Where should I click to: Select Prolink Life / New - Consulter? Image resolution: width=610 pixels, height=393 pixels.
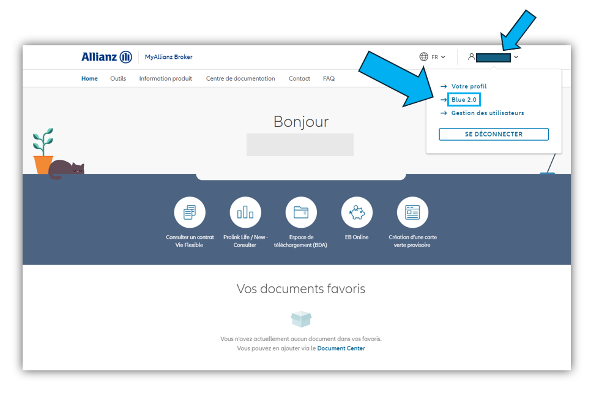click(x=245, y=212)
